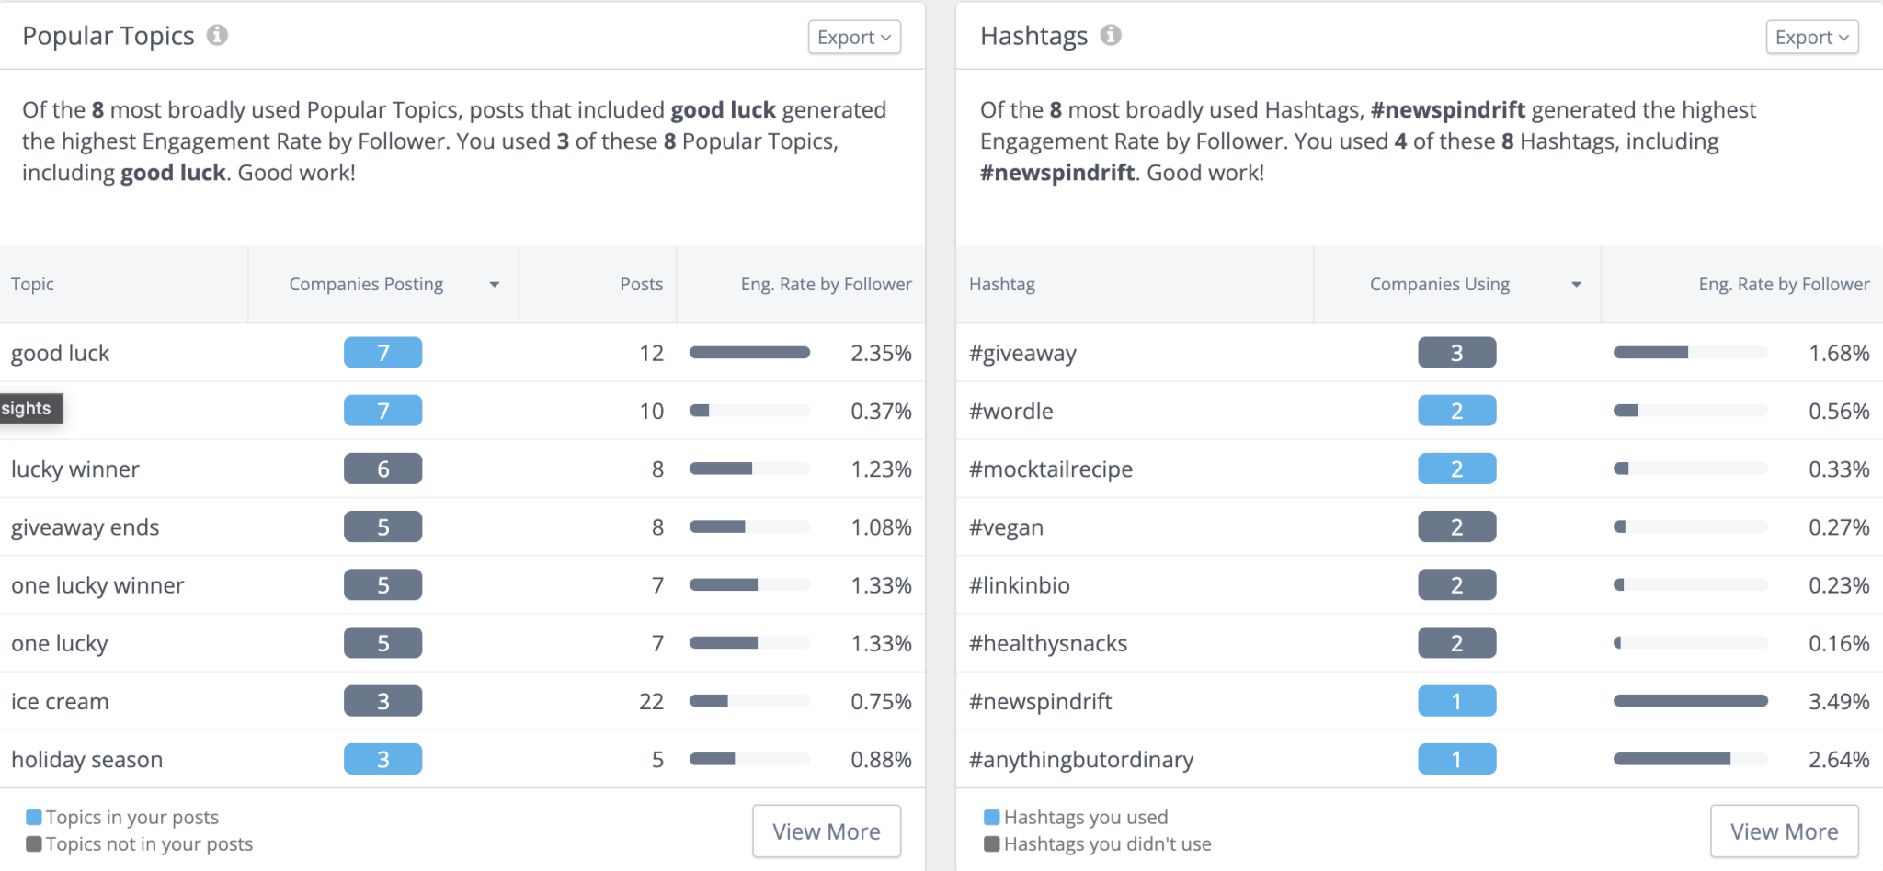Click View More under Hashtags
The height and width of the screenshot is (871, 1883).
[1784, 831]
